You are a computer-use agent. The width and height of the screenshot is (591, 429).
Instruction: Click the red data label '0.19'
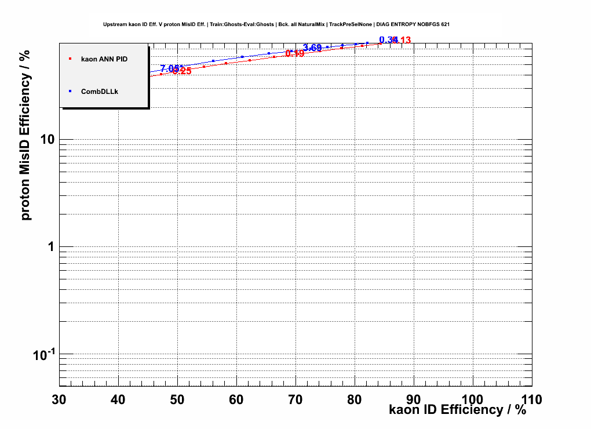coord(295,53)
